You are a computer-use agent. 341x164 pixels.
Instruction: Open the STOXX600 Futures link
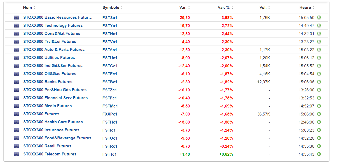(41, 114)
